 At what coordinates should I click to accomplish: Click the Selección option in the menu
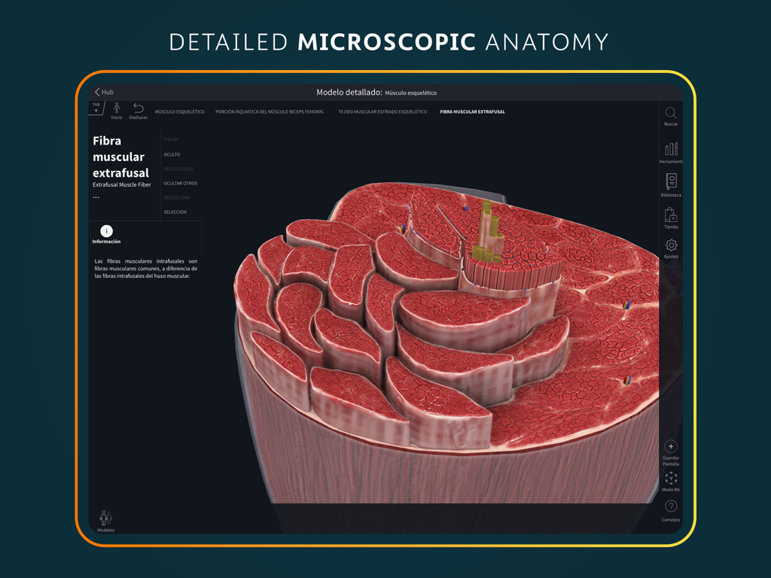click(174, 212)
